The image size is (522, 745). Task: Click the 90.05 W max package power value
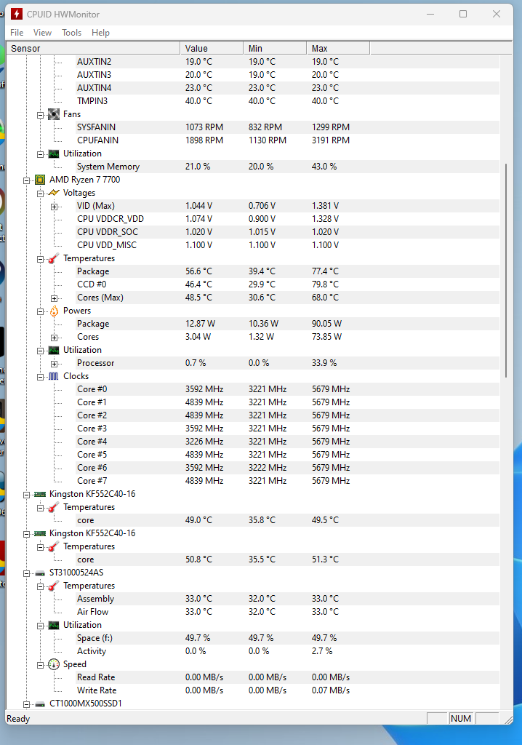pos(326,324)
